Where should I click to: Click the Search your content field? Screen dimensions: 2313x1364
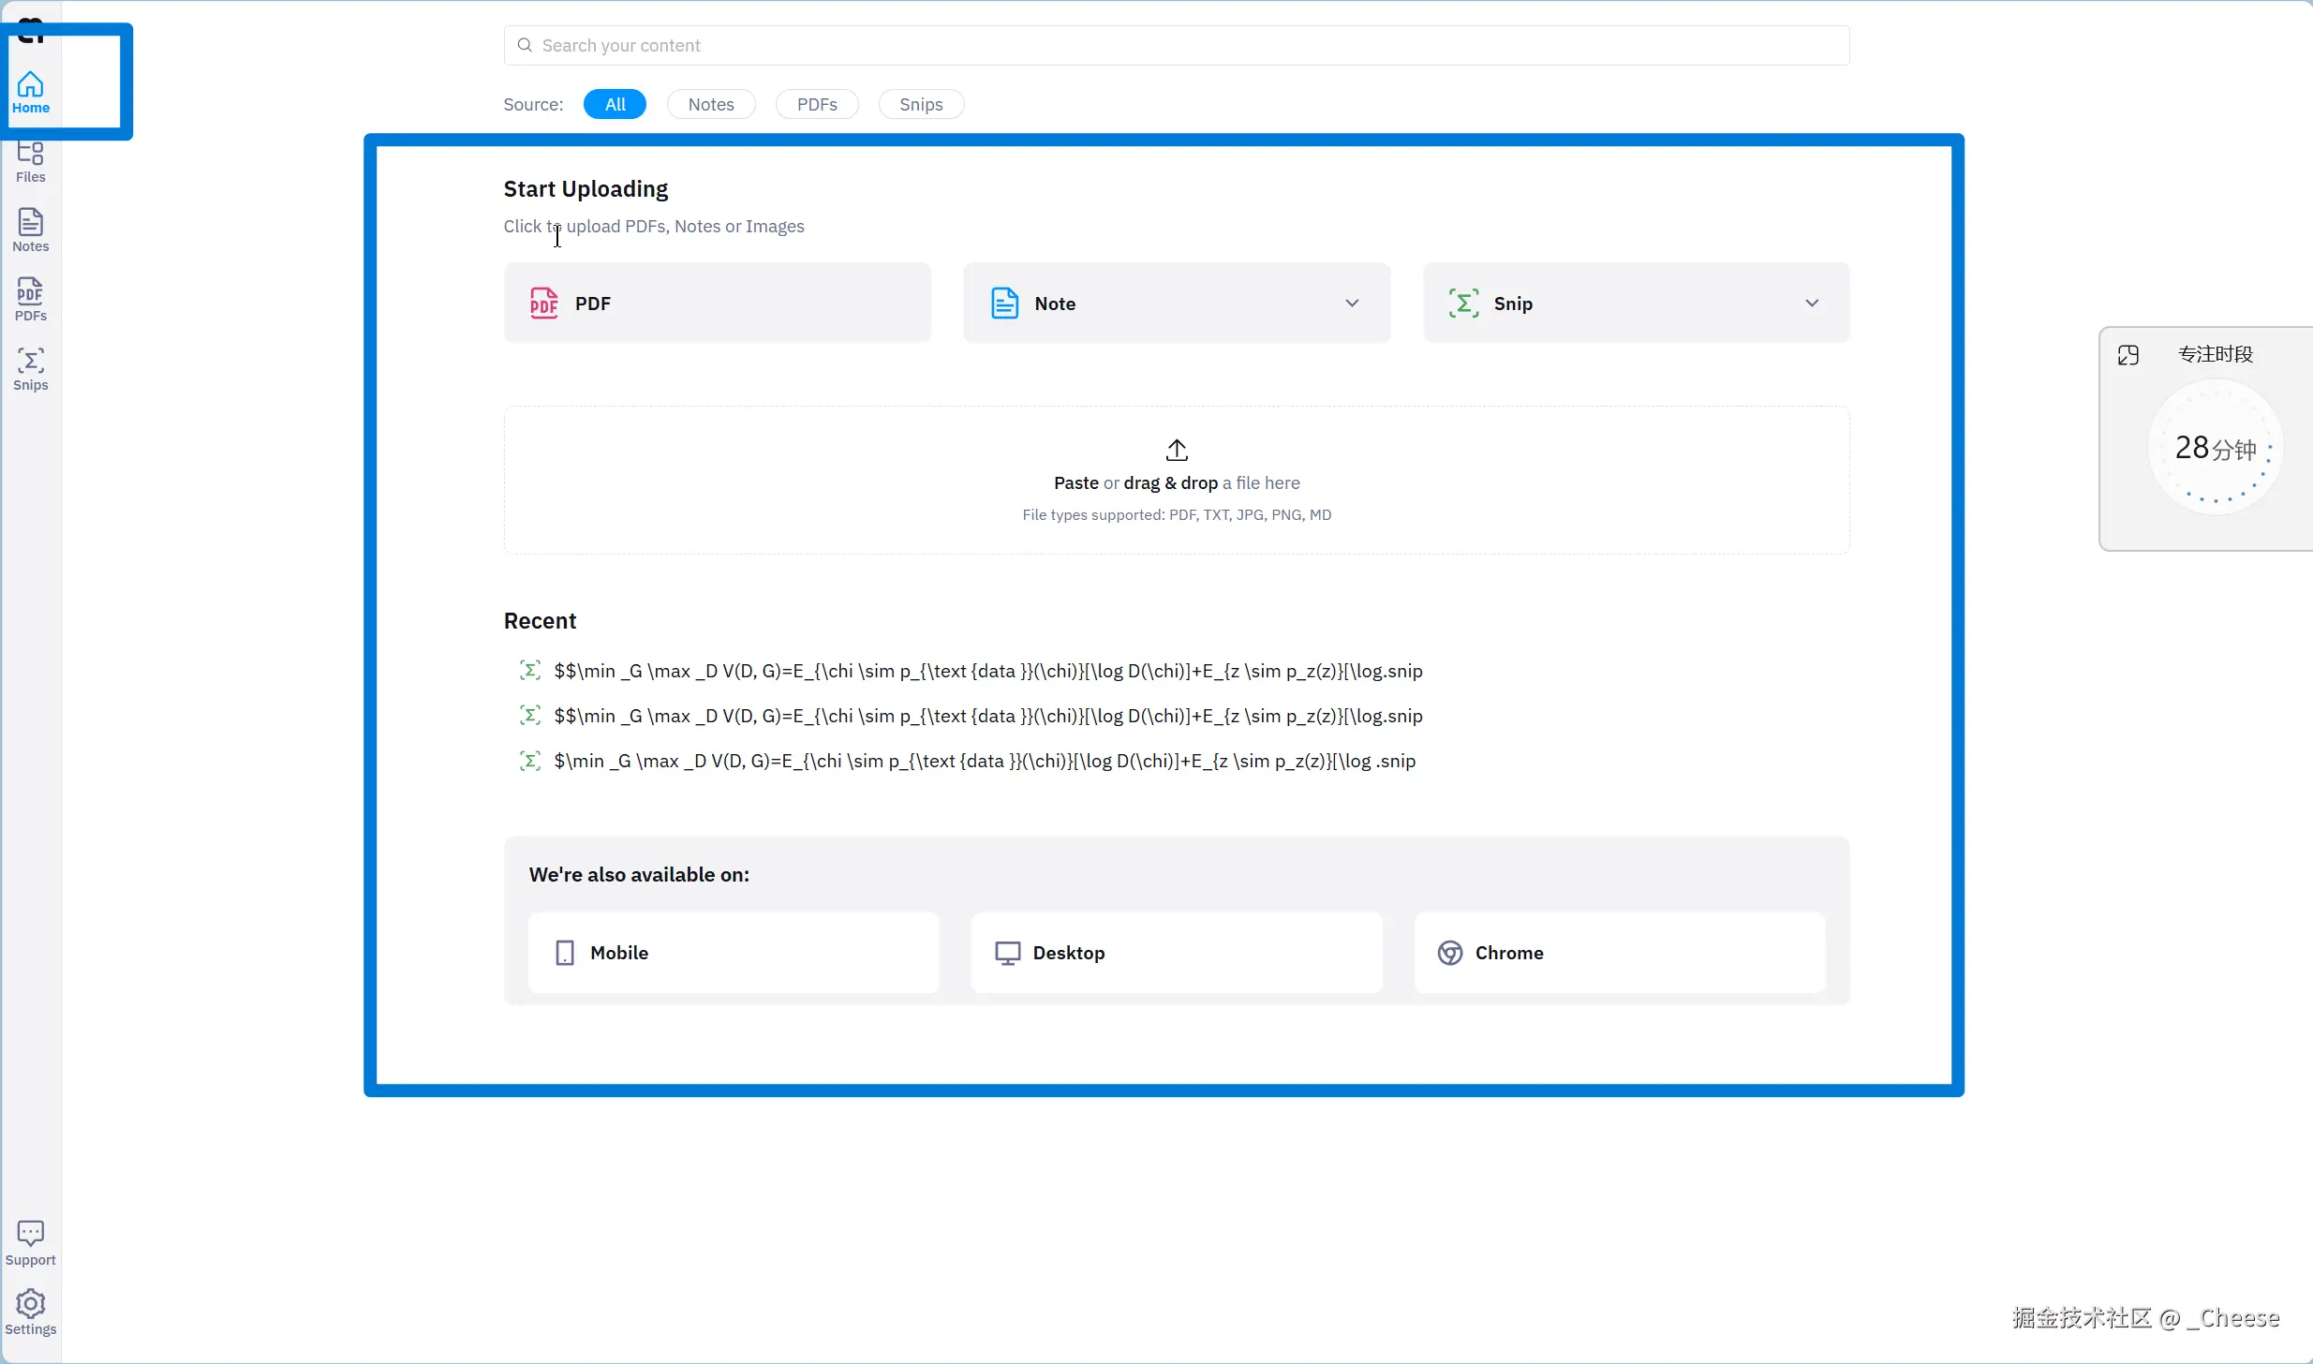(x=1176, y=45)
